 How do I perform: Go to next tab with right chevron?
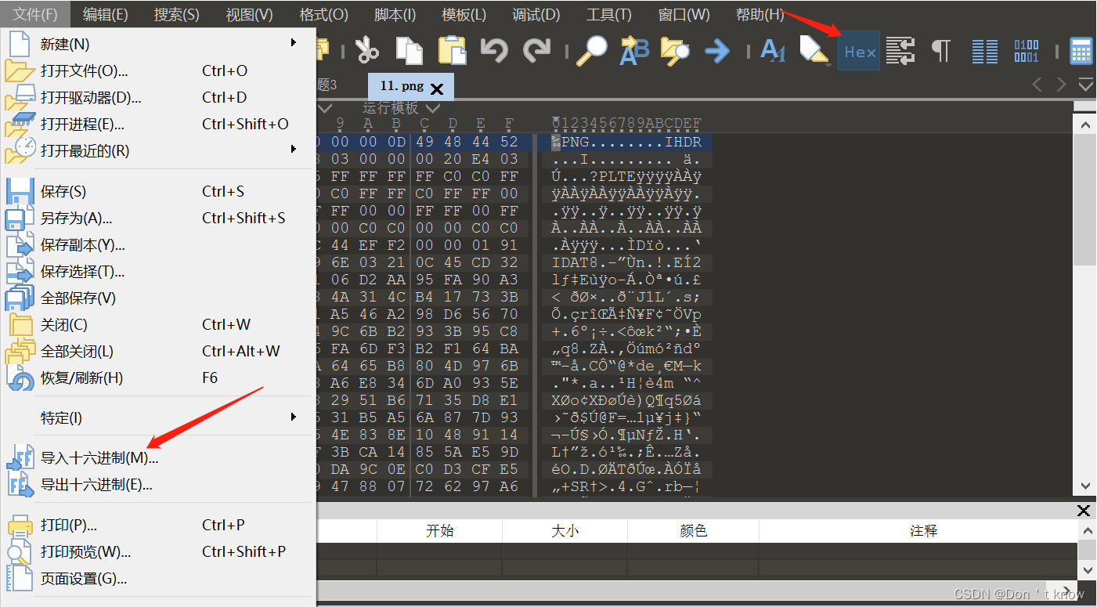pos(1062,85)
